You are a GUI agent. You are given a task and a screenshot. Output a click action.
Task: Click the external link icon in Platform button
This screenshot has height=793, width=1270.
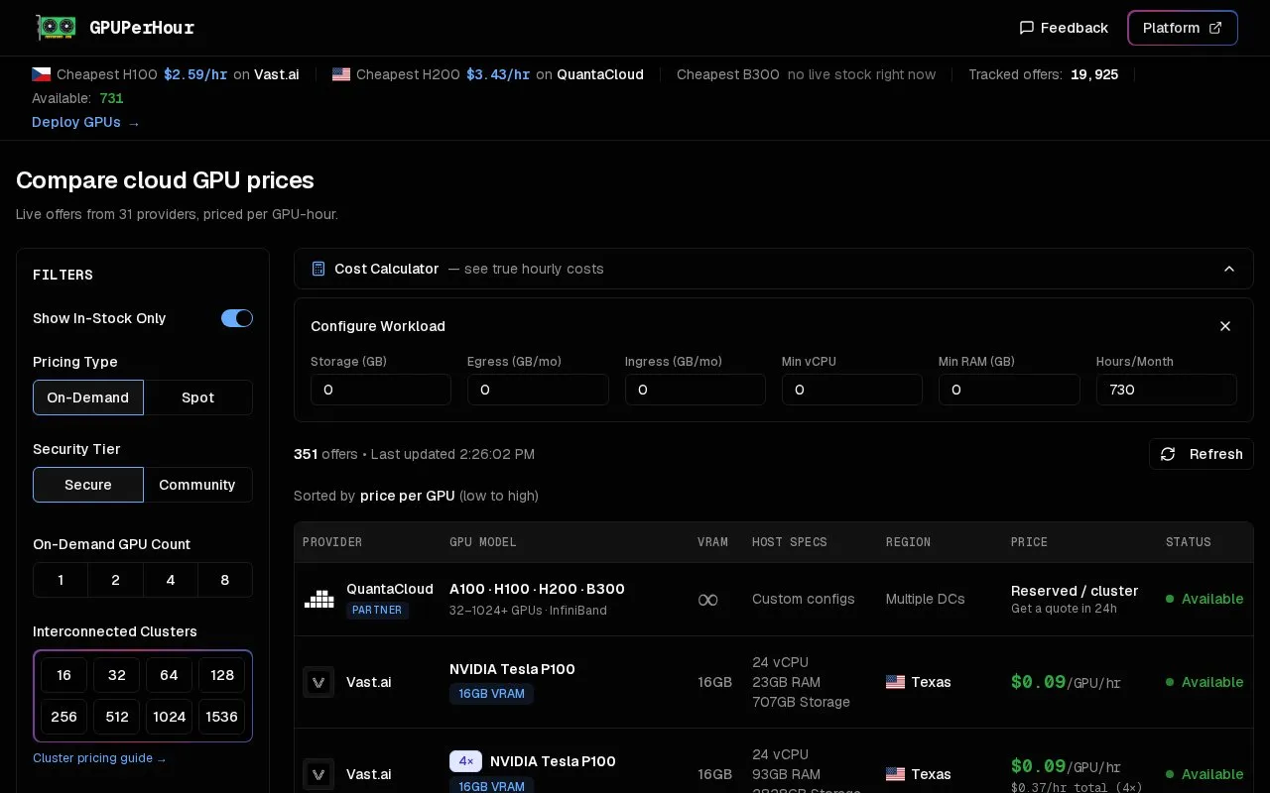(x=1215, y=28)
